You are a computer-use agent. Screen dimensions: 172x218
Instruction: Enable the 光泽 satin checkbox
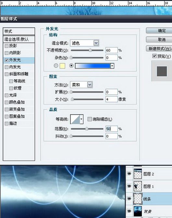[6, 95]
